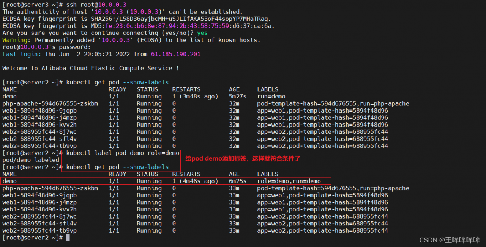Click the "kubectl label pod demo role=demo" command
The width and height of the screenshot is (486, 247).
coord(123,153)
